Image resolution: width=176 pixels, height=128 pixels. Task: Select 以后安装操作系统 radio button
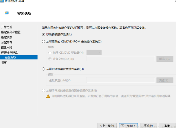(44, 34)
